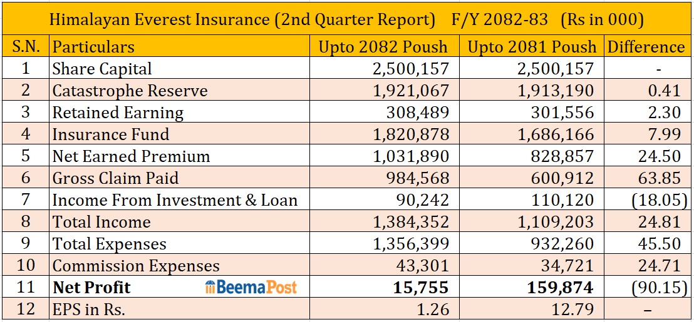Viewport: 694px width, 322px height.
Task: Select the EPS in Rs. 12.79 cell
Action: [x=571, y=309]
